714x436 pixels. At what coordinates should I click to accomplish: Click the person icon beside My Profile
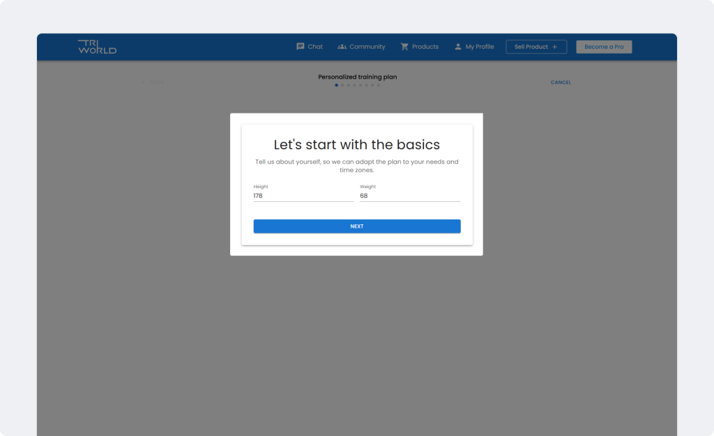[458, 47]
